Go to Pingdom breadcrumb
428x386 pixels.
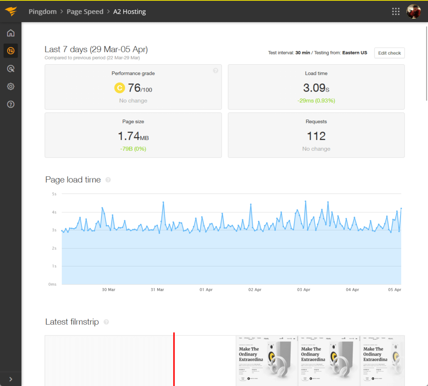pyautogui.click(x=43, y=11)
